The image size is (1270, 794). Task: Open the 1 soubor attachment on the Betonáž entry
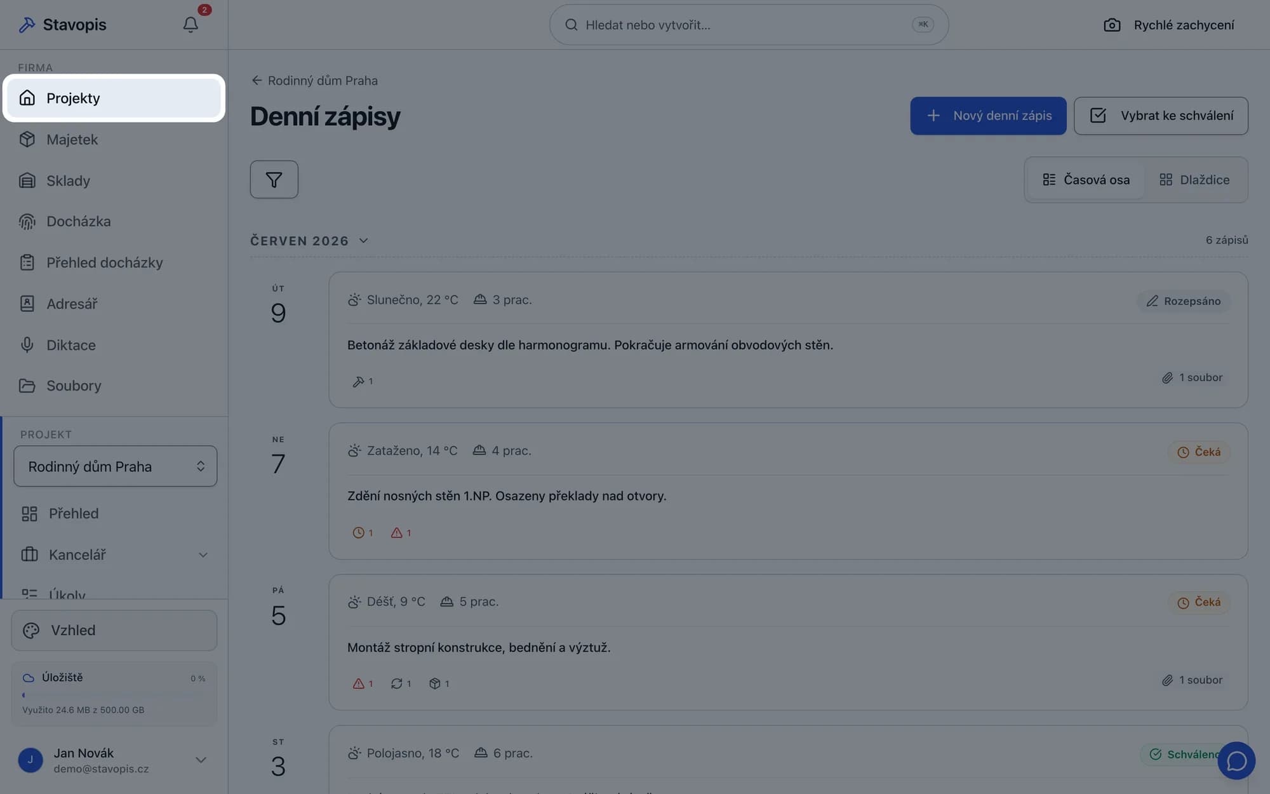pyautogui.click(x=1192, y=377)
